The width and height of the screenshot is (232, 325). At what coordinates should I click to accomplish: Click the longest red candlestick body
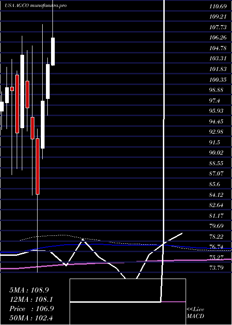17,104
